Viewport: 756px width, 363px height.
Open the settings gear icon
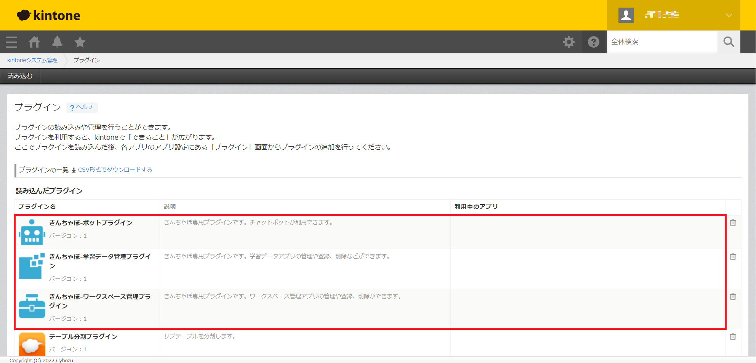[x=569, y=42]
